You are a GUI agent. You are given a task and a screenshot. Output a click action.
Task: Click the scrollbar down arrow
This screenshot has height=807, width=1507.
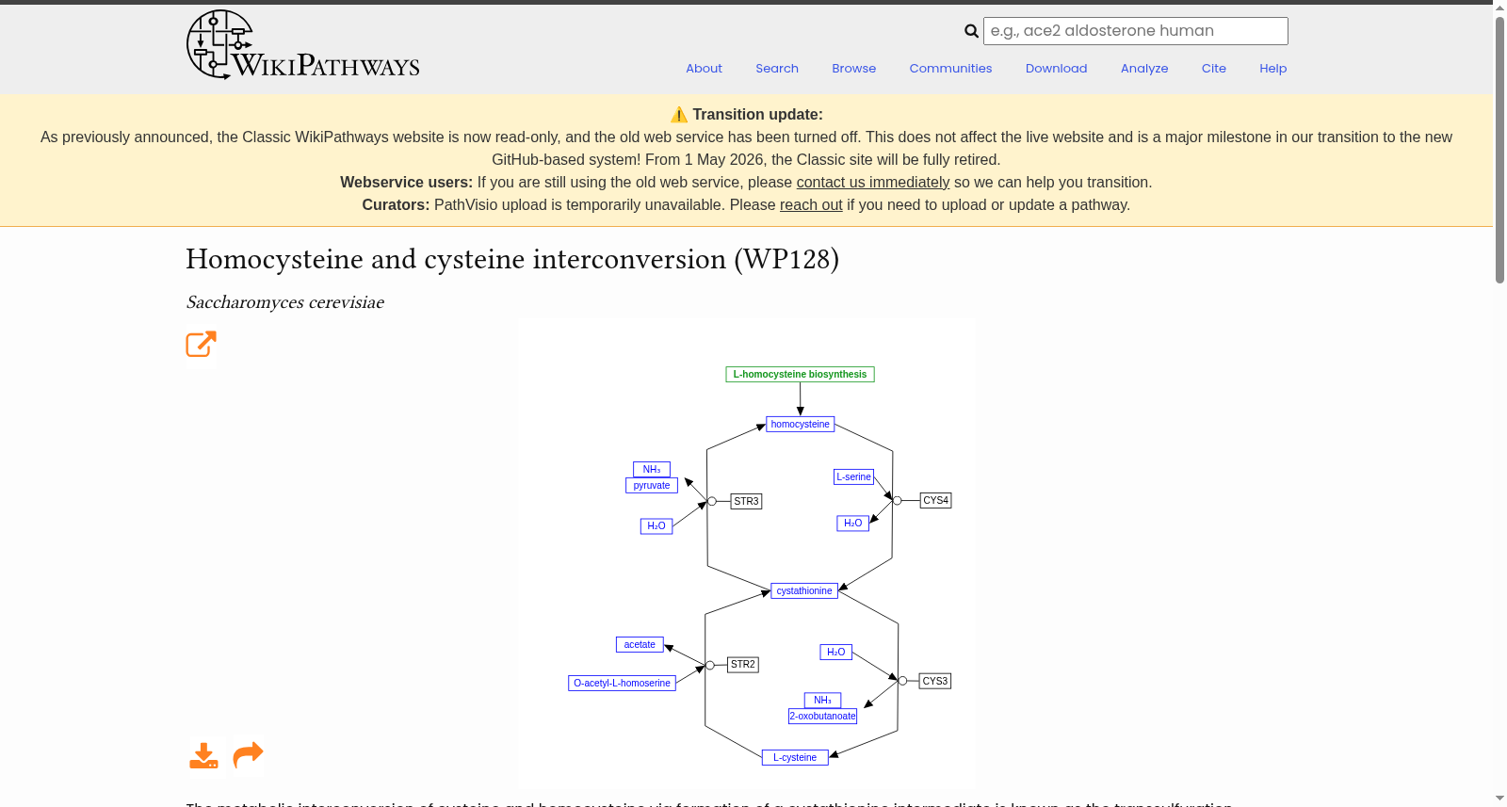(1499, 799)
